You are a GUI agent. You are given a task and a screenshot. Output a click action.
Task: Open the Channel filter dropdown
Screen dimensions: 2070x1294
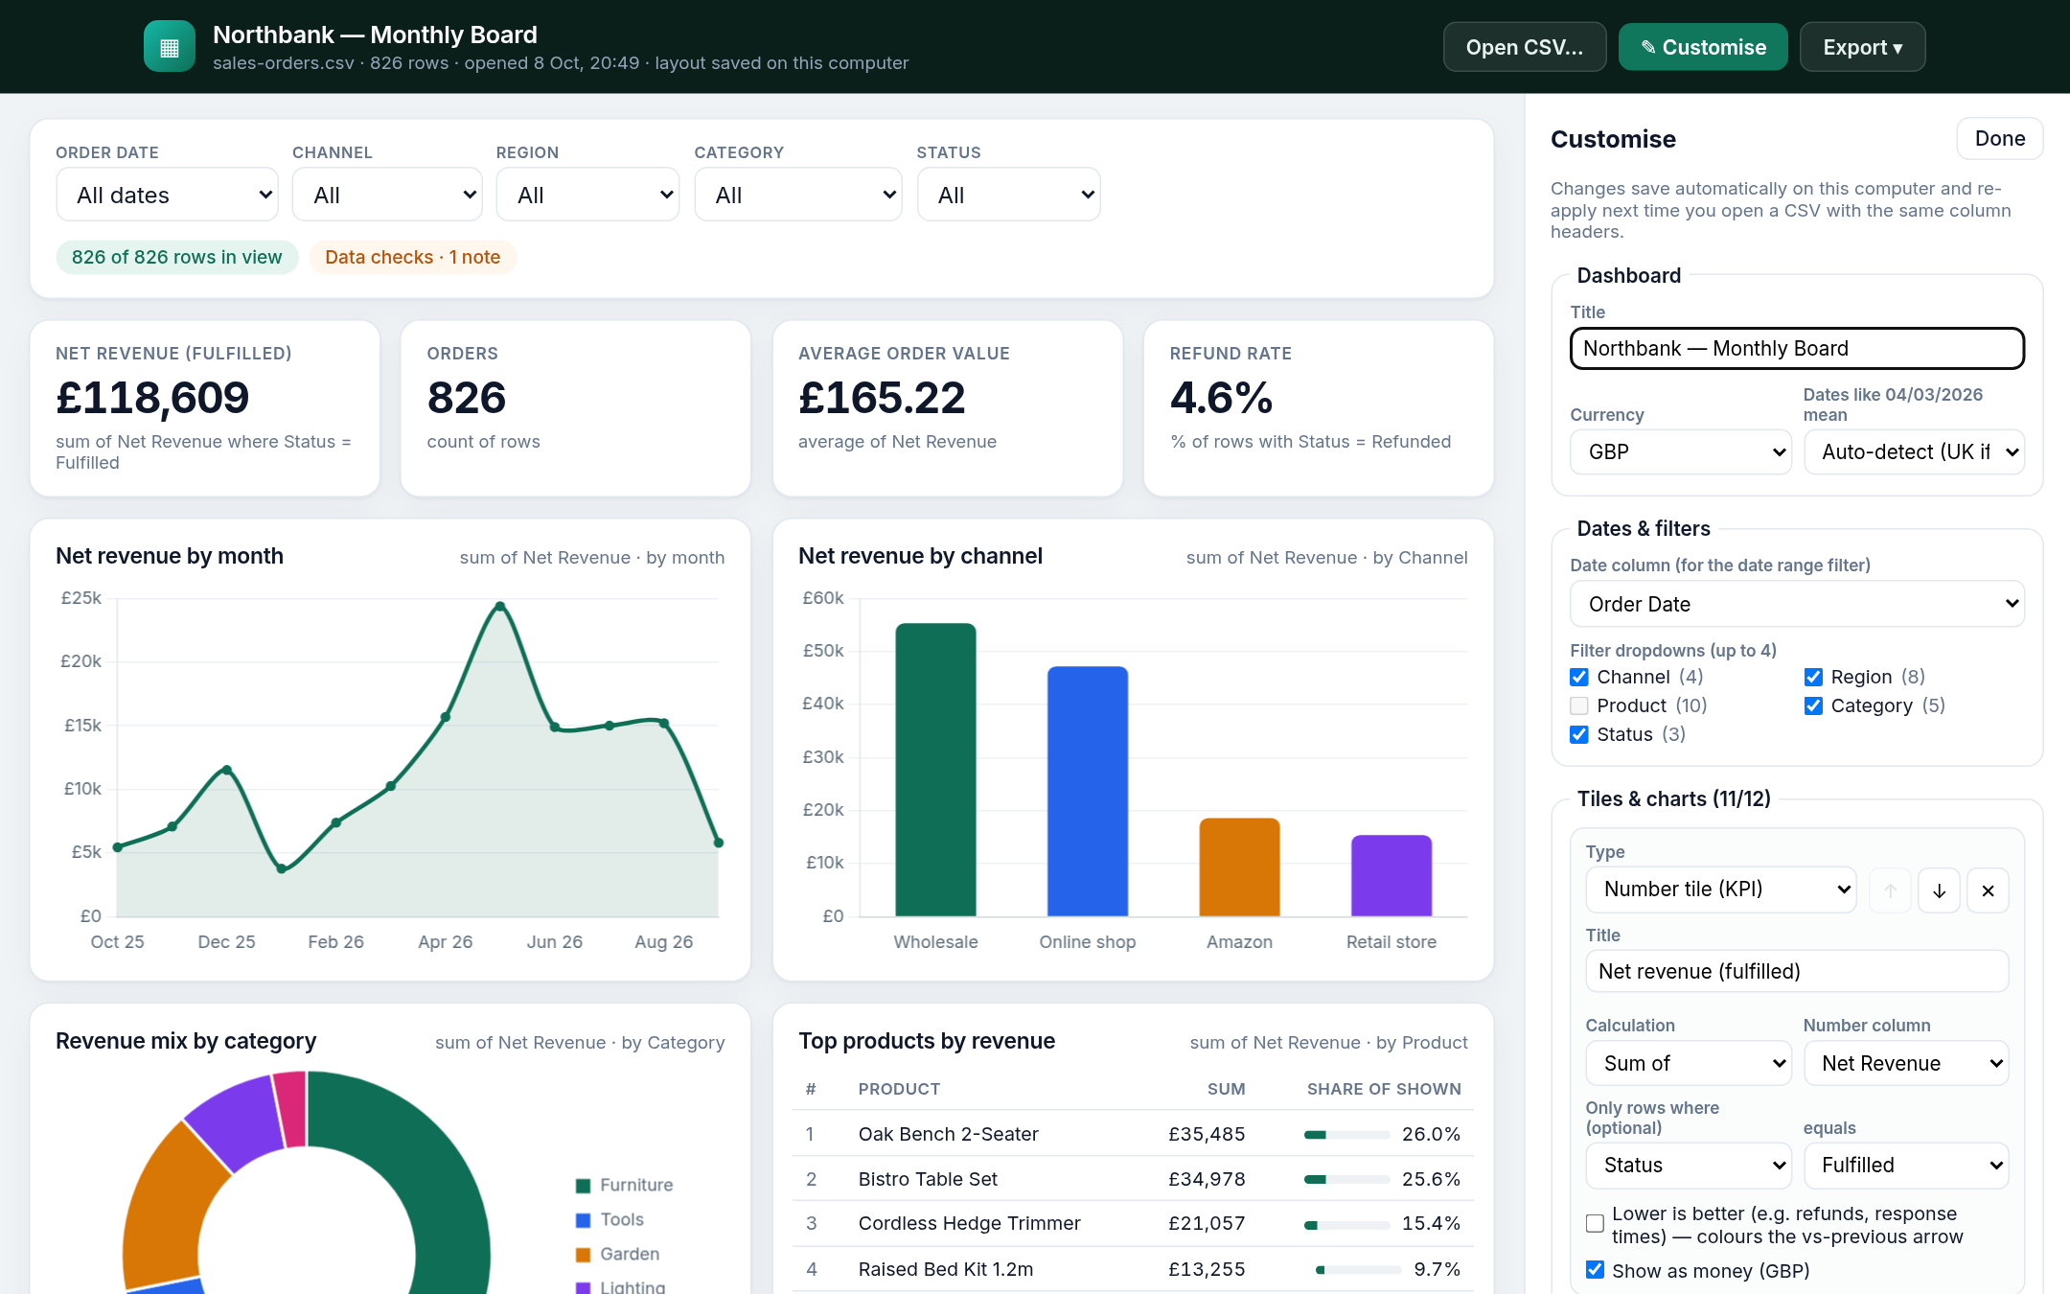(x=387, y=195)
